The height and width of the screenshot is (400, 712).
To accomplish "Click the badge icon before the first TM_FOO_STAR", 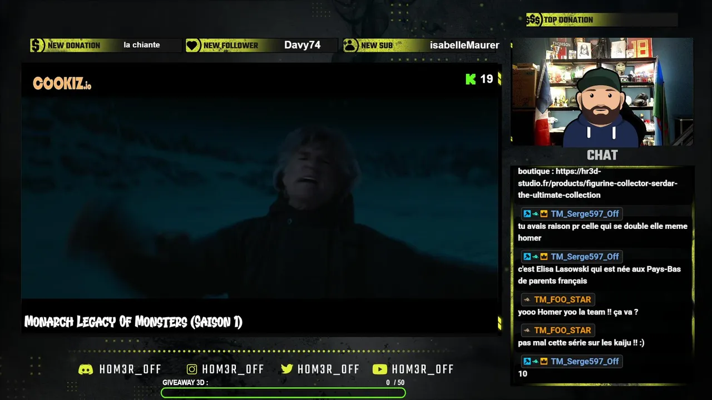I will (527, 299).
